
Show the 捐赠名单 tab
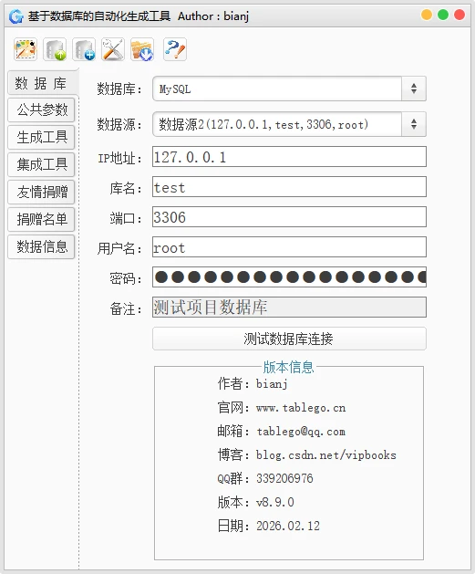[x=41, y=219]
